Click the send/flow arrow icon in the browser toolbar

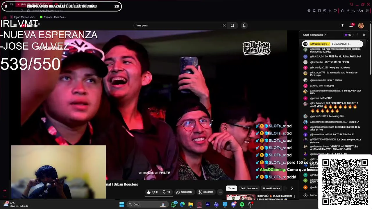coord(330,11)
